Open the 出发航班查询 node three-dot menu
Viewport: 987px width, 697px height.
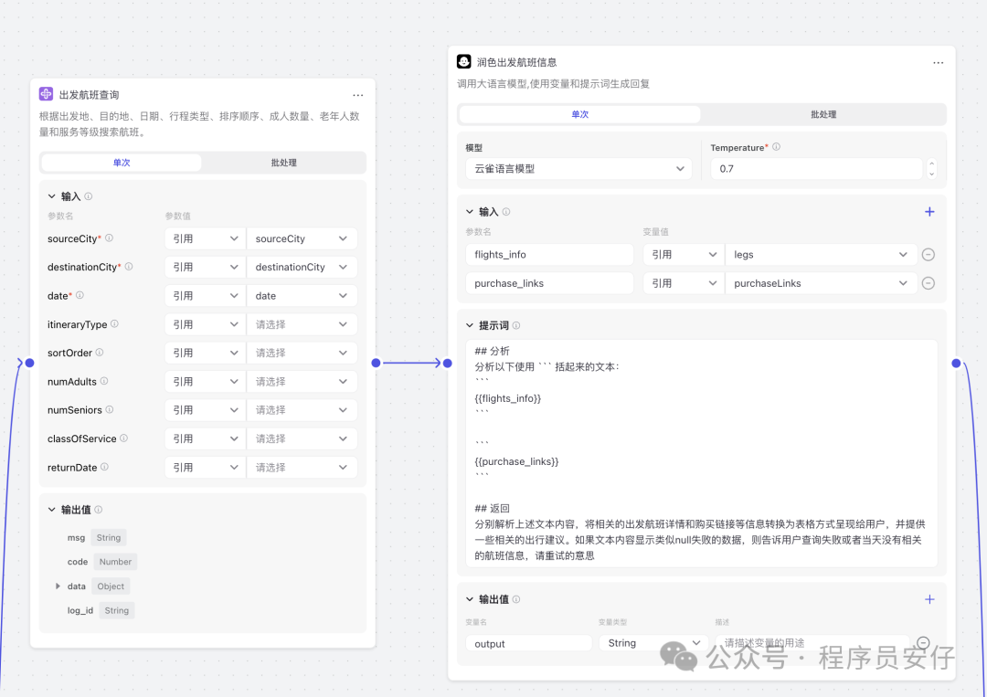(x=357, y=95)
